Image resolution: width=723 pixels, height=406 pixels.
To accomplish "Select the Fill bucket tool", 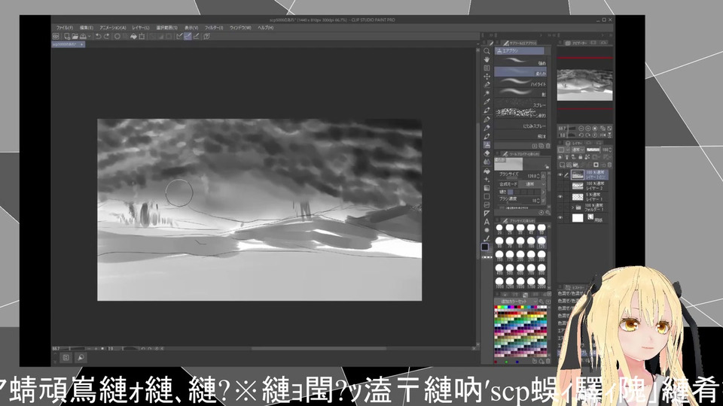I will click(487, 171).
